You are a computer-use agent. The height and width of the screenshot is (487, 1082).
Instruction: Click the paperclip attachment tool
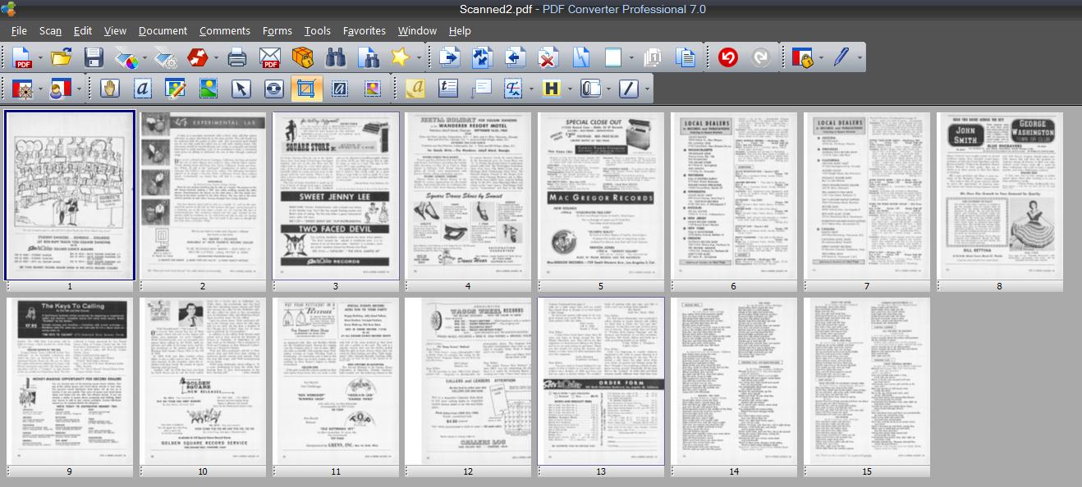590,88
